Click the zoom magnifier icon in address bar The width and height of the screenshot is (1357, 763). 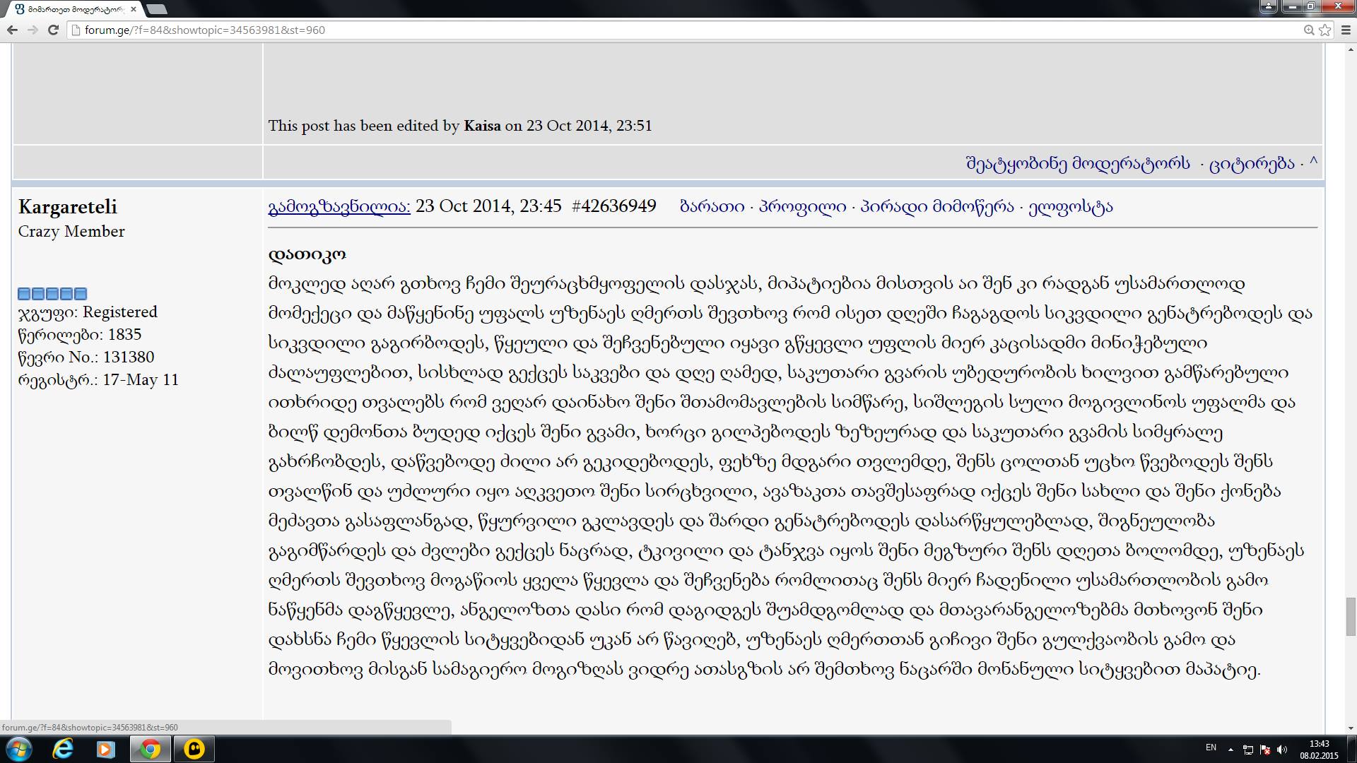click(1309, 30)
